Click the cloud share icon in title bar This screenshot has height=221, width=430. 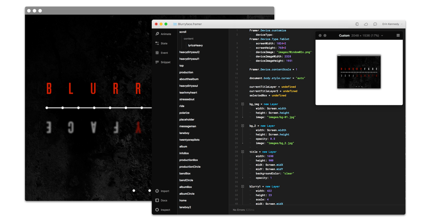click(x=366, y=24)
